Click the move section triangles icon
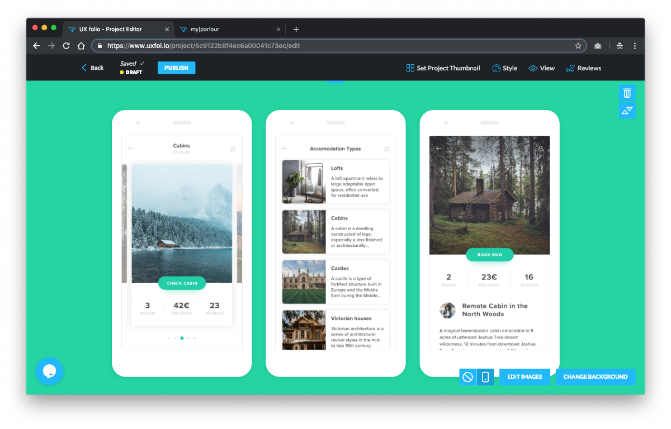 [627, 110]
